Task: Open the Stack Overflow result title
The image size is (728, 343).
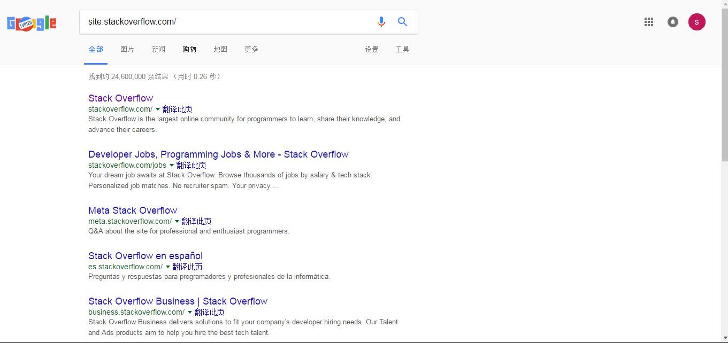Action: 120,98
